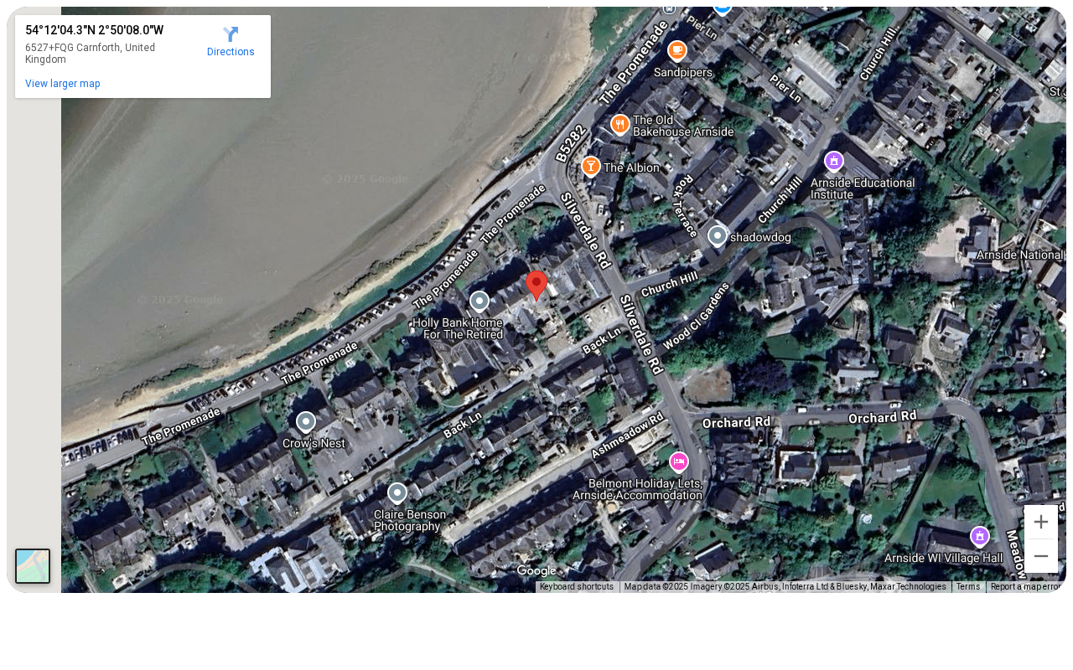The width and height of the screenshot is (1073, 670).
Task: Open the Claire Benson Photography marker
Action: pyautogui.click(x=397, y=493)
